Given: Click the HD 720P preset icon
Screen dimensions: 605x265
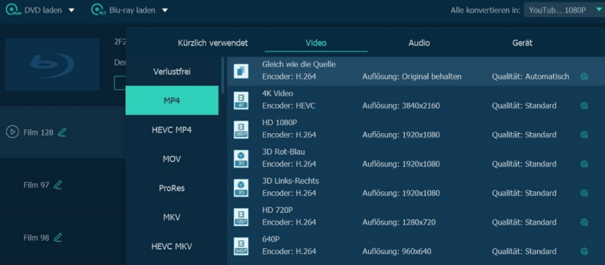Looking at the screenshot, I should point(241,217).
